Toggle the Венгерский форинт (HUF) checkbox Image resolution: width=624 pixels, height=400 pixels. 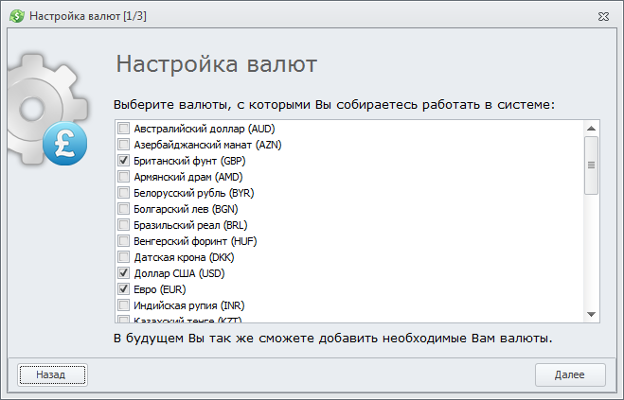pos(124,241)
